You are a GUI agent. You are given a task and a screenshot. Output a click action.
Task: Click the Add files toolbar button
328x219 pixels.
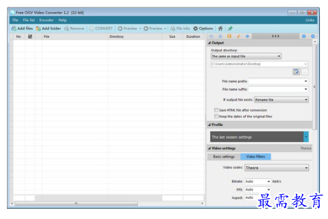pos(22,28)
